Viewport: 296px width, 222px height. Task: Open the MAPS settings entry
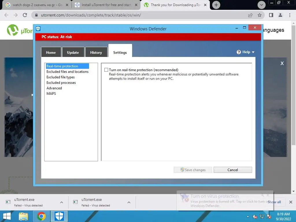(51, 93)
